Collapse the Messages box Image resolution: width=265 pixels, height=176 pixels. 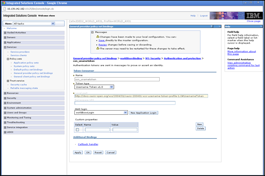[x=92, y=32]
